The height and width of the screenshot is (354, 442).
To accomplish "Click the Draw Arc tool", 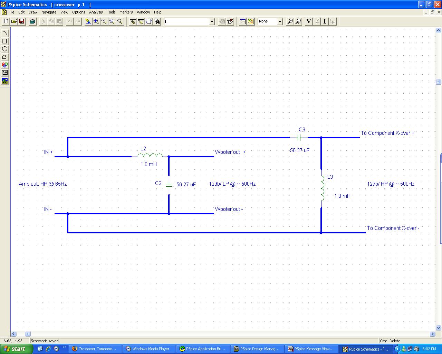I will [x=5, y=33].
